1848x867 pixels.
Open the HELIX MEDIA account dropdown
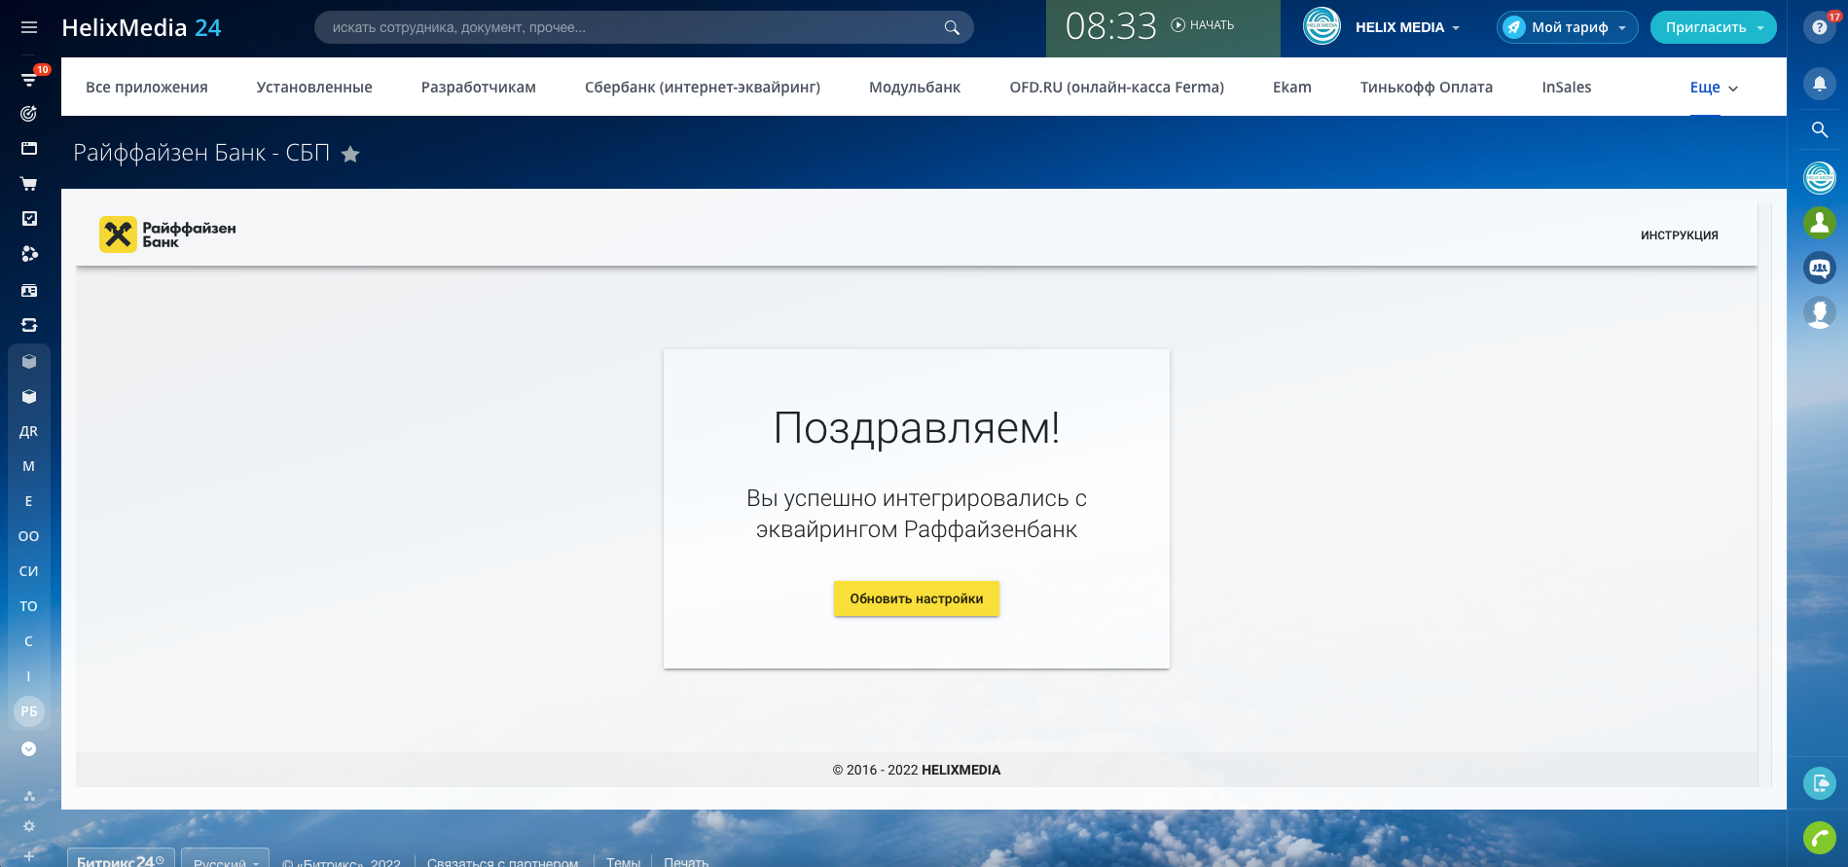(x=1408, y=27)
